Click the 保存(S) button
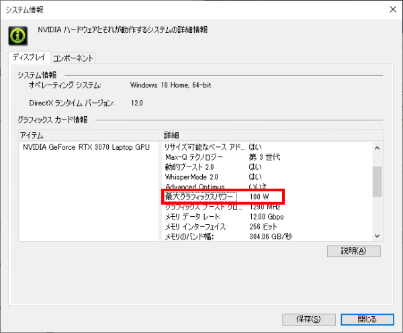 click(309, 320)
